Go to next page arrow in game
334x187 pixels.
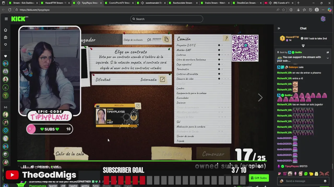click(260, 97)
